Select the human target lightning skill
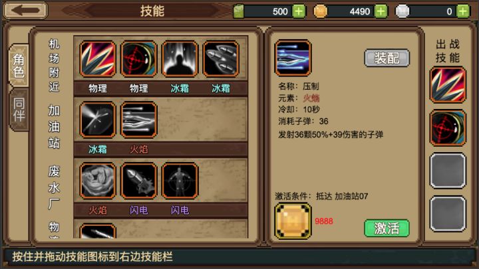Image resolution: width=479 pixels, height=269 pixels. click(x=180, y=181)
